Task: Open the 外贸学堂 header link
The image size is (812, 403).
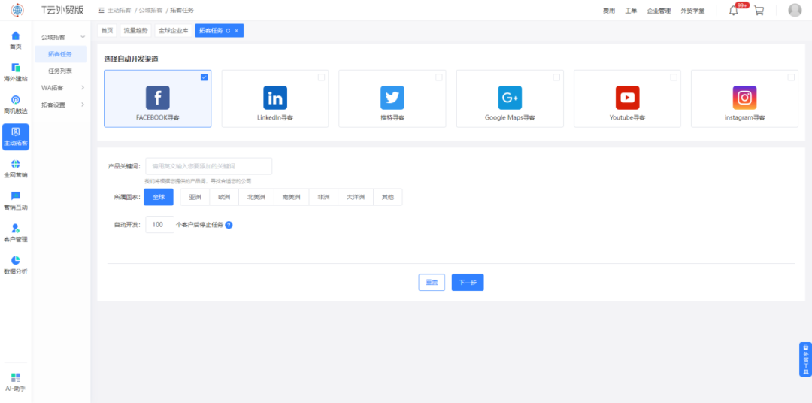Action: point(693,11)
